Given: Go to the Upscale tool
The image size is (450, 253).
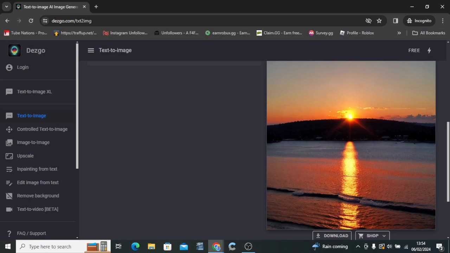Looking at the screenshot, I should click(25, 156).
